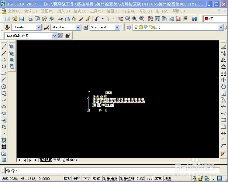Activate the Pan realtime hand icon

point(121,19)
